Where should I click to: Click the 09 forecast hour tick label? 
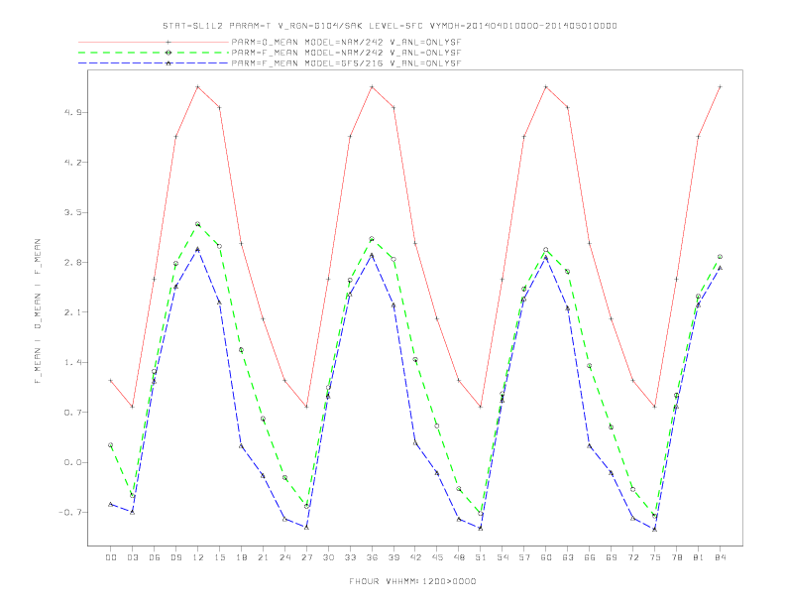tap(175, 557)
